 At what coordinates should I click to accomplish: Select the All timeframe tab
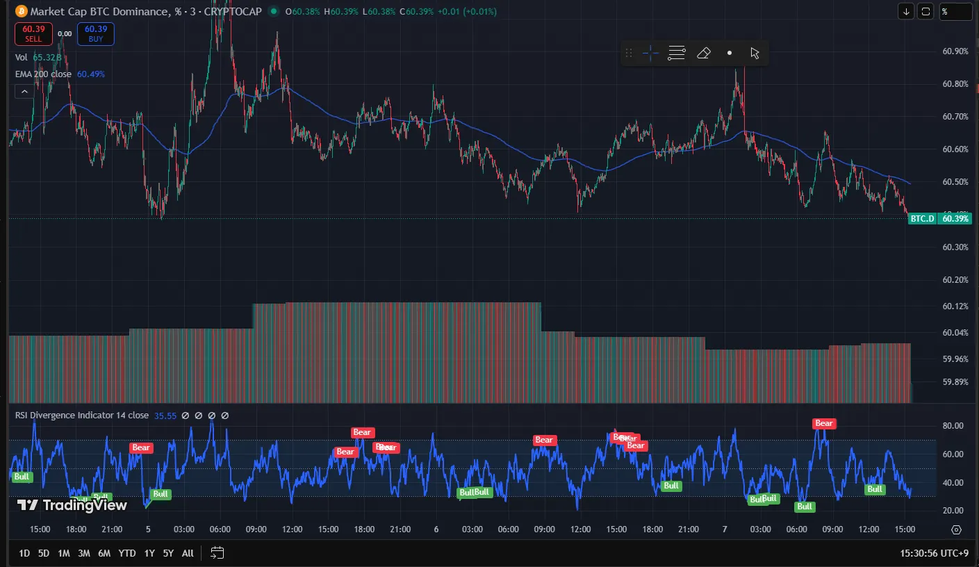tap(187, 552)
